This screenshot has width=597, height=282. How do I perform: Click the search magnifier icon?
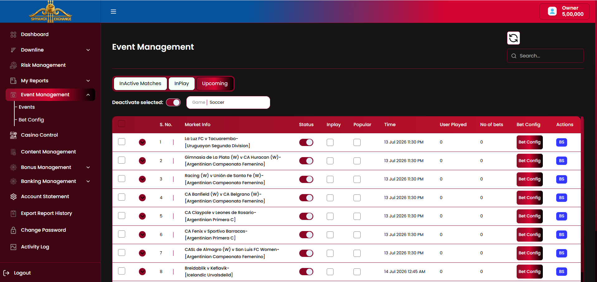point(514,56)
